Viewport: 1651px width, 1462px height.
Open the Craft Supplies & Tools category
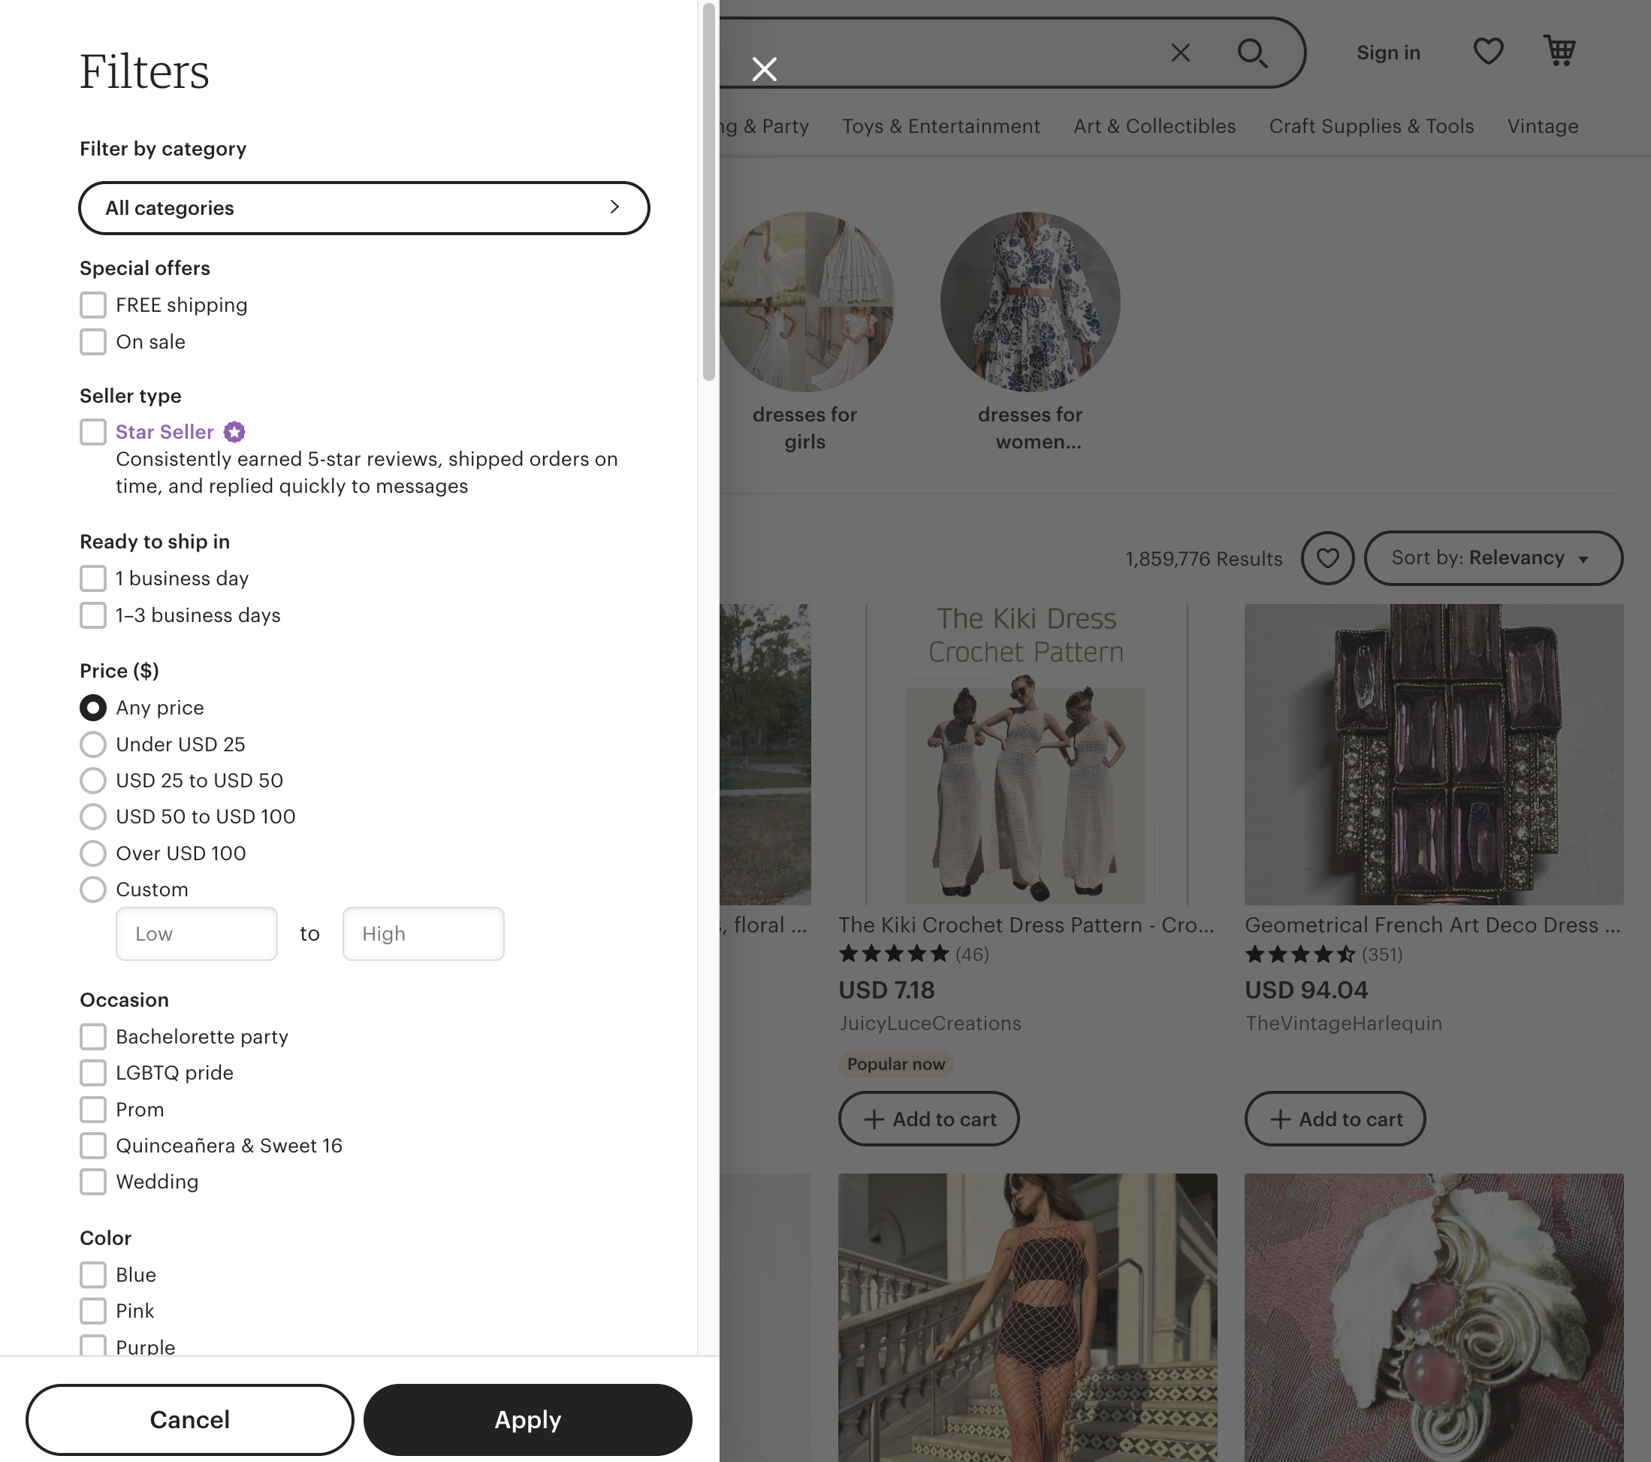point(1371,126)
